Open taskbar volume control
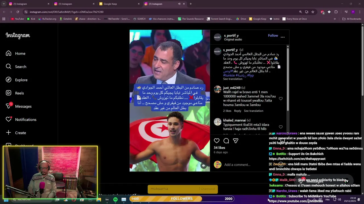The image size is (364, 204). 339,200
